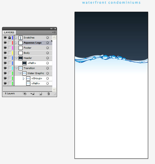Unlock the Swatches layer lock icon
155x164 pixels.
click(x=10, y=38)
